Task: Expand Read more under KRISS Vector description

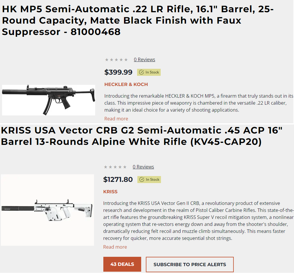Action: pos(115,247)
